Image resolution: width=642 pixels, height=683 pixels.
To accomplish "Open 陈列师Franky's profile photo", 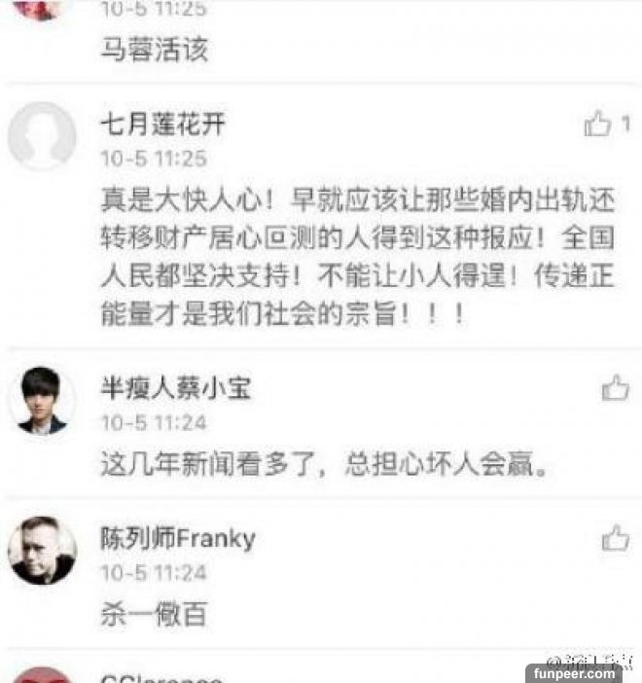I will (x=42, y=551).
